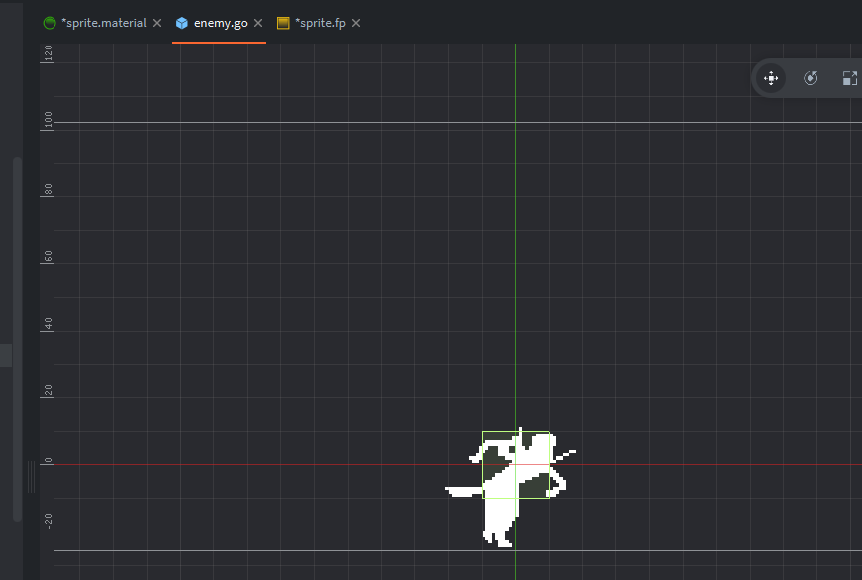The image size is (862, 580).
Task: Select the Rotate tool in viewport toolbar
Action: 810,78
